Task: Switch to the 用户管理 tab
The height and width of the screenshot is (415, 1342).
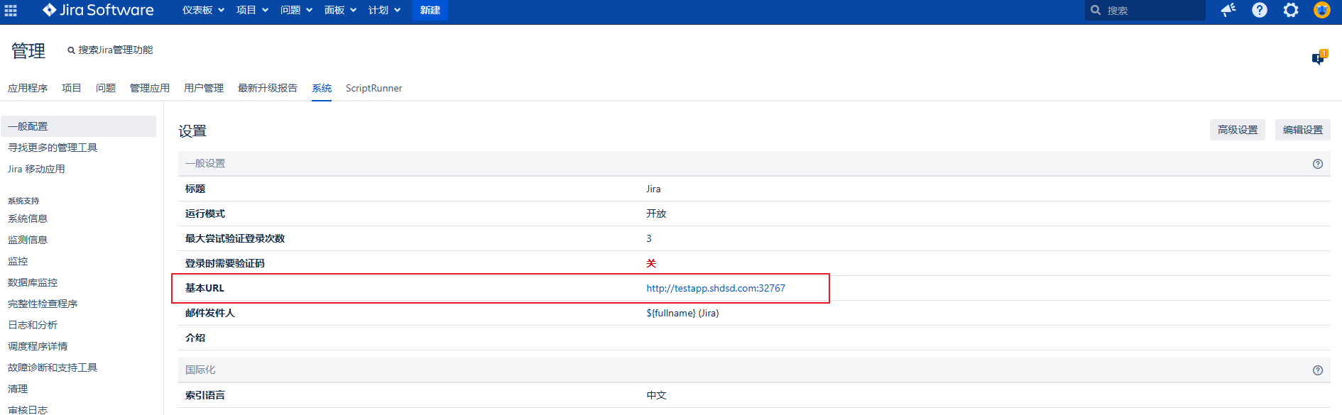Action: [204, 88]
